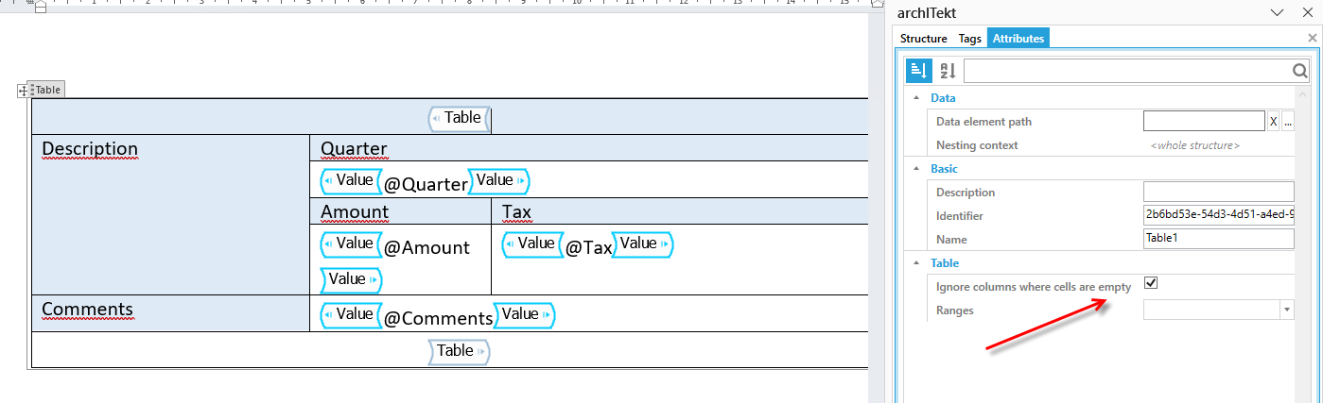Click the @Tax placeholder text

tap(588, 247)
